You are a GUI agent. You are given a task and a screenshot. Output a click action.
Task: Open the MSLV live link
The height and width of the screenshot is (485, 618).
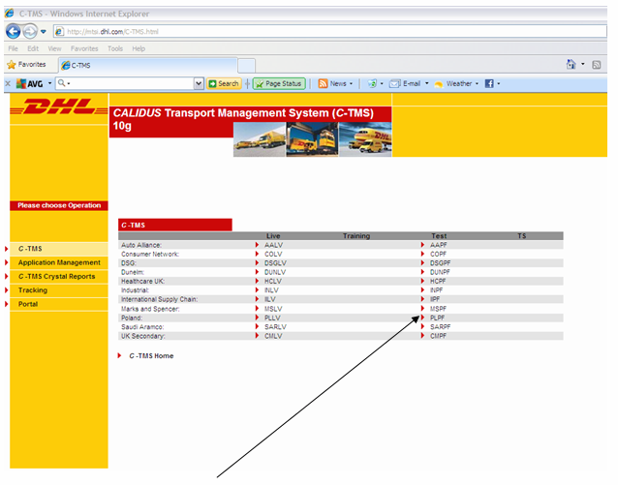point(273,309)
